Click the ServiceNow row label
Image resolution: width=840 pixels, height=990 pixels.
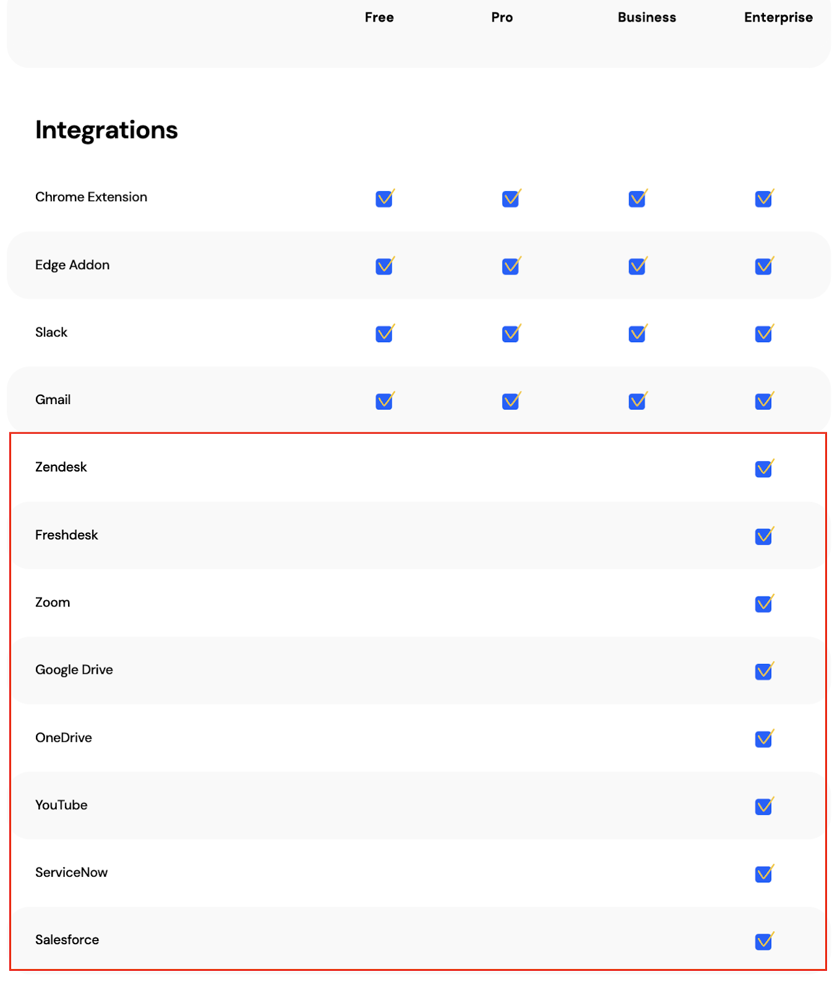click(x=71, y=872)
